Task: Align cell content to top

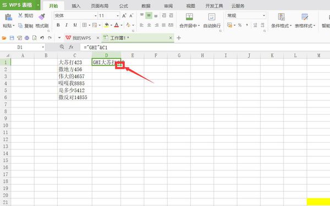Action: pyautogui.click(x=142, y=15)
